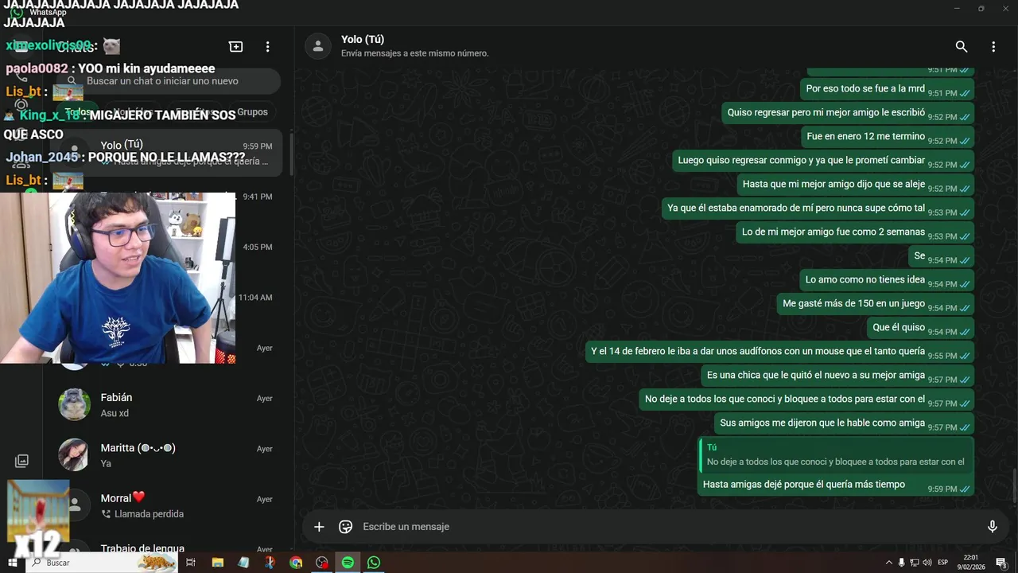This screenshot has width=1018, height=573.
Task: Show hidden system tray icons
Action: [889, 563]
